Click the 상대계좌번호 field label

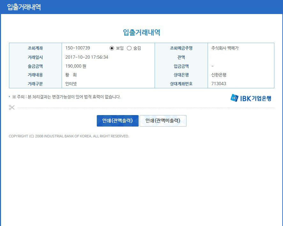[181, 84]
